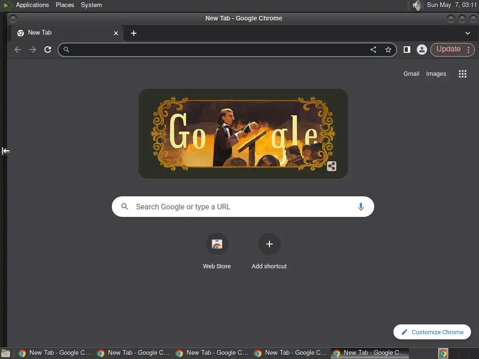
Task: Switch to the third New Tab taskbar window
Action: [213, 353]
